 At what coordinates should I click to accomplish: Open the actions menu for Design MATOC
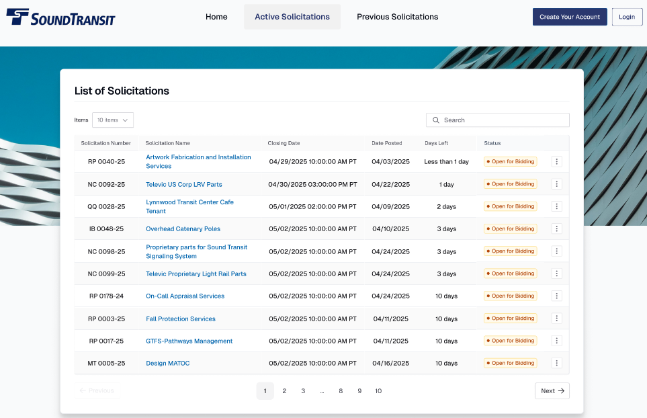[556, 363]
